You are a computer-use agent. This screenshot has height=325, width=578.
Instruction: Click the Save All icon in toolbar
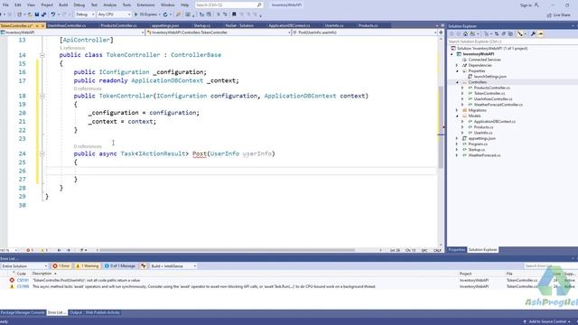pyautogui.click(x=43, y=14)
